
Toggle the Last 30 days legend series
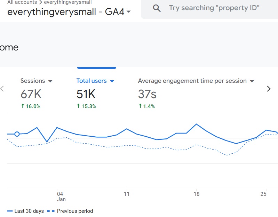tap(25, 211)
